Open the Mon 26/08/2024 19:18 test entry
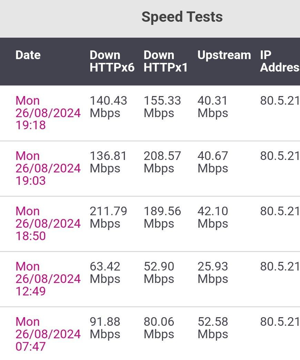The width and height of the screenshot is (300, 360). coord(48,113)
